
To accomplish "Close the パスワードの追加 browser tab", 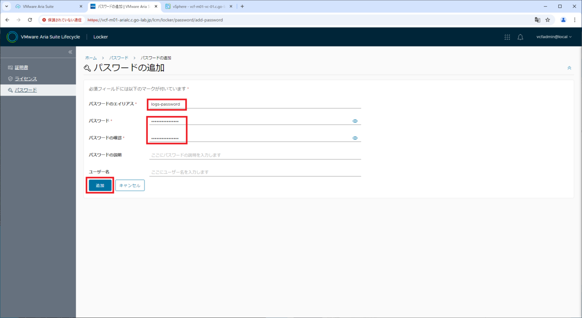I will [x=156, y=7].
